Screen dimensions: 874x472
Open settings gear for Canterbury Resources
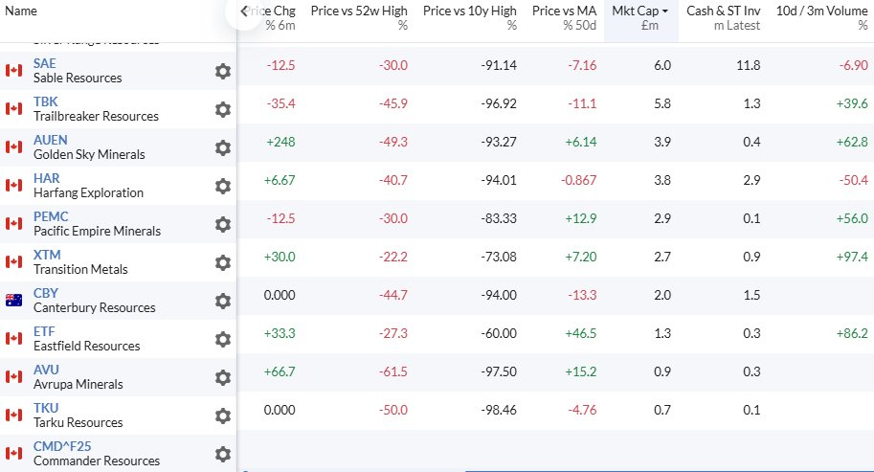(x=223, y=301)
